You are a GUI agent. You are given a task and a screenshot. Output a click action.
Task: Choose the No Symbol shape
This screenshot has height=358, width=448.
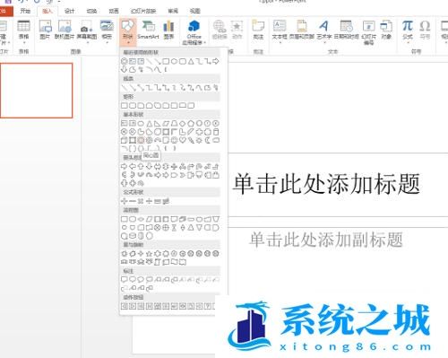149,140
